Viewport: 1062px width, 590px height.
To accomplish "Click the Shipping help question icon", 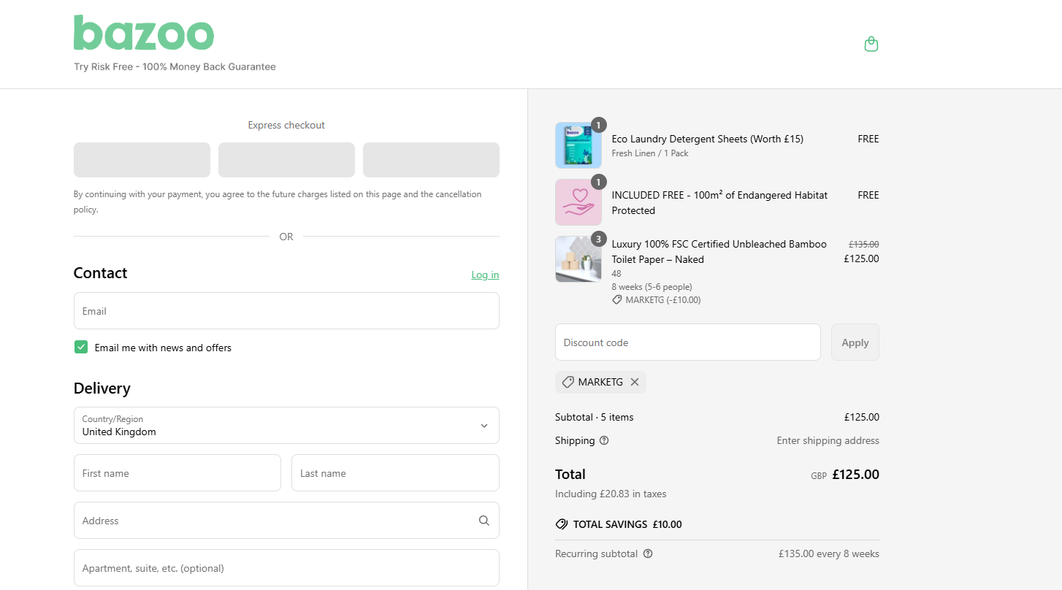I will click(604, 440).
